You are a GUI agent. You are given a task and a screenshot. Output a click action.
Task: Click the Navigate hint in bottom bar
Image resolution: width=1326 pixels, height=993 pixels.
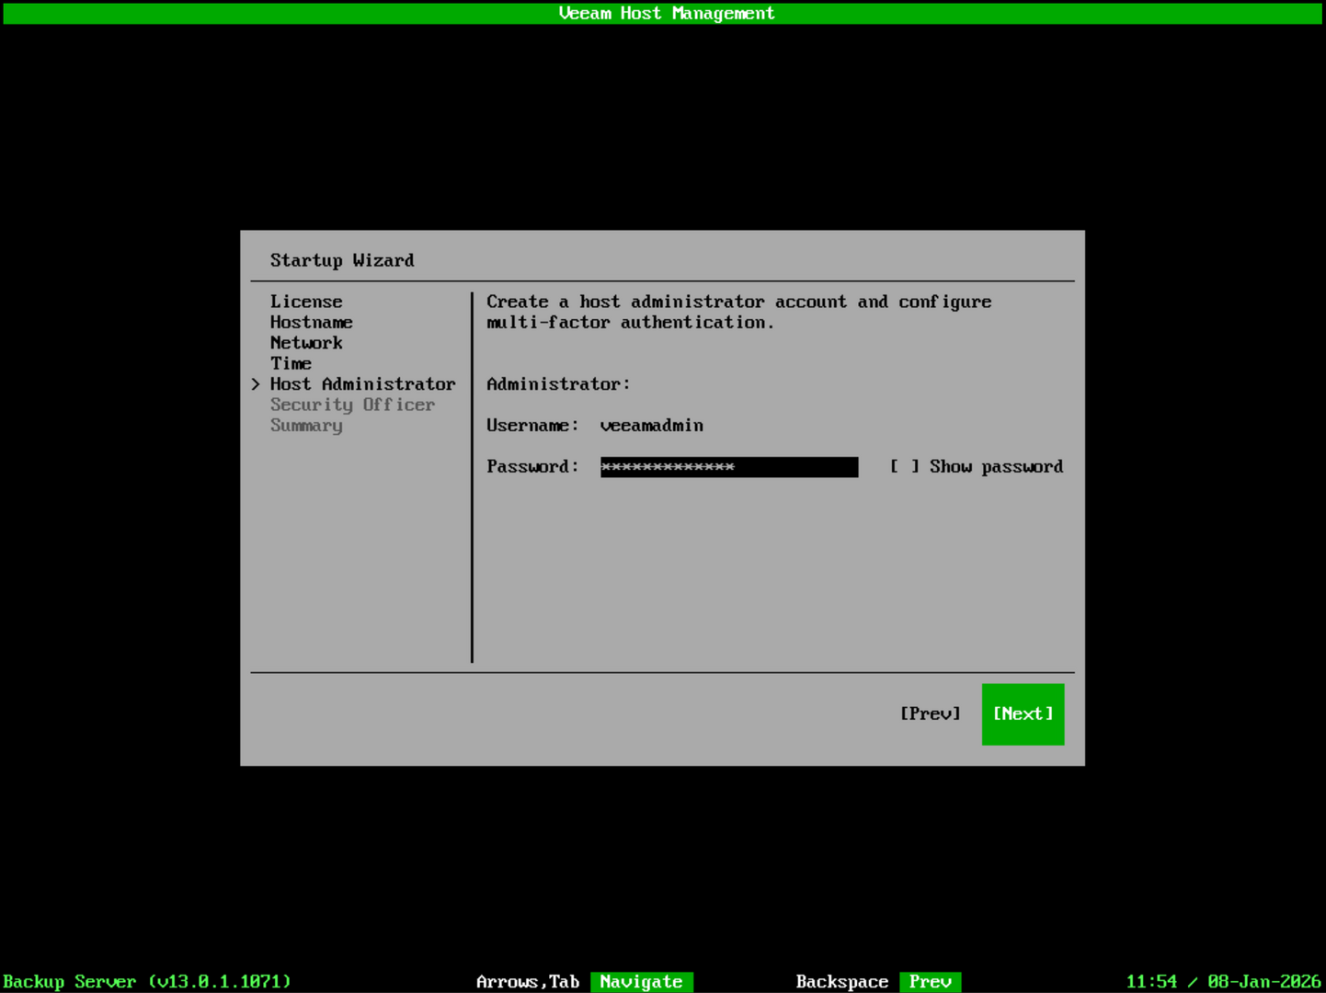642,982
